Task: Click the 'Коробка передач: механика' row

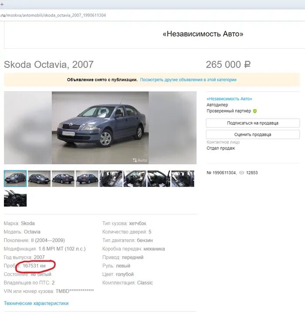Action: (133, 249)
